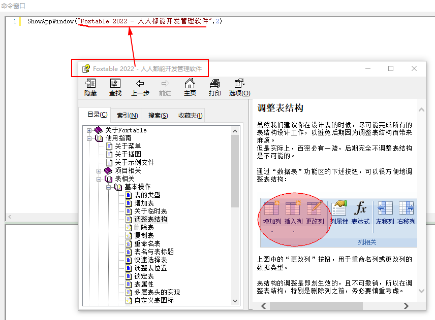Click the content horizontal scrollbar thumb
Viewport: 435px width, 320px height.
[316, 306]
